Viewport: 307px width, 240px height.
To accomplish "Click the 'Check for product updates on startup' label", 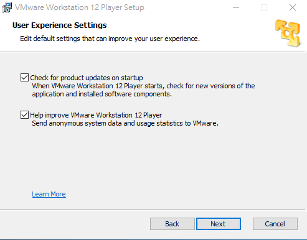I will point(87,78).
